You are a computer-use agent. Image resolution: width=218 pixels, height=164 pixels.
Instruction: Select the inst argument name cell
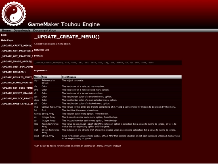(x=38, y=131)
